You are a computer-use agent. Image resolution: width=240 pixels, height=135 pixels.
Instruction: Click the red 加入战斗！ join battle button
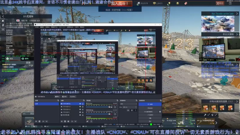coord(120,3)
